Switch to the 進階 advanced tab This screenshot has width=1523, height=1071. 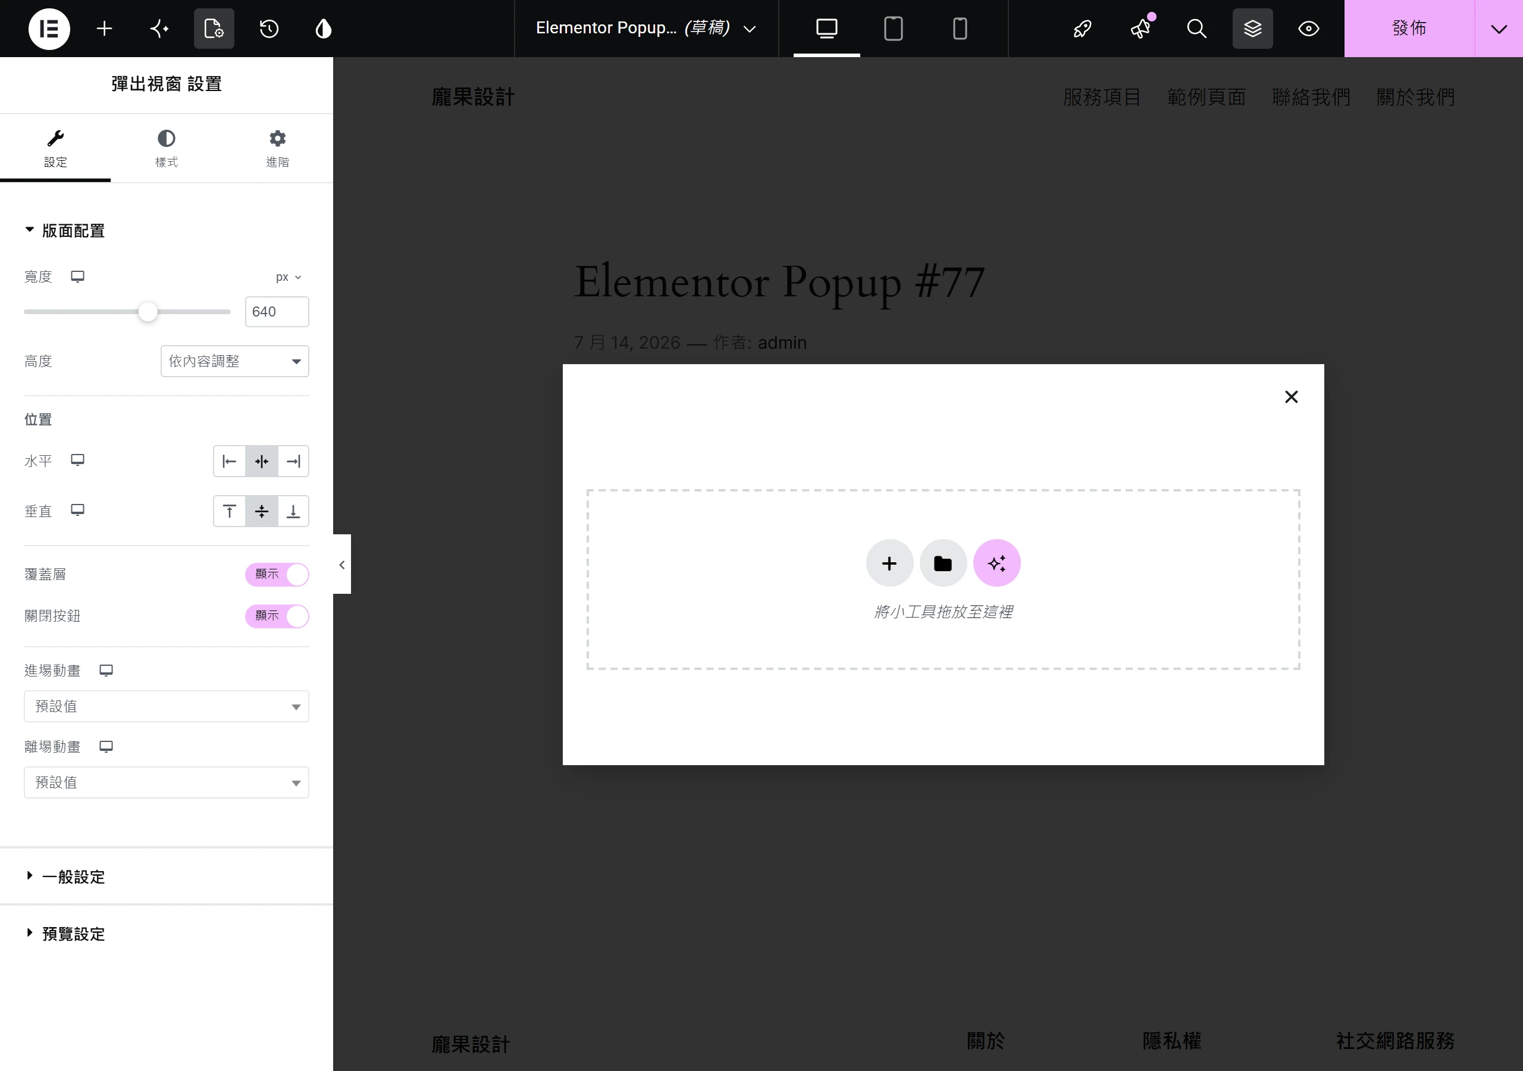[x=277, y=148]
